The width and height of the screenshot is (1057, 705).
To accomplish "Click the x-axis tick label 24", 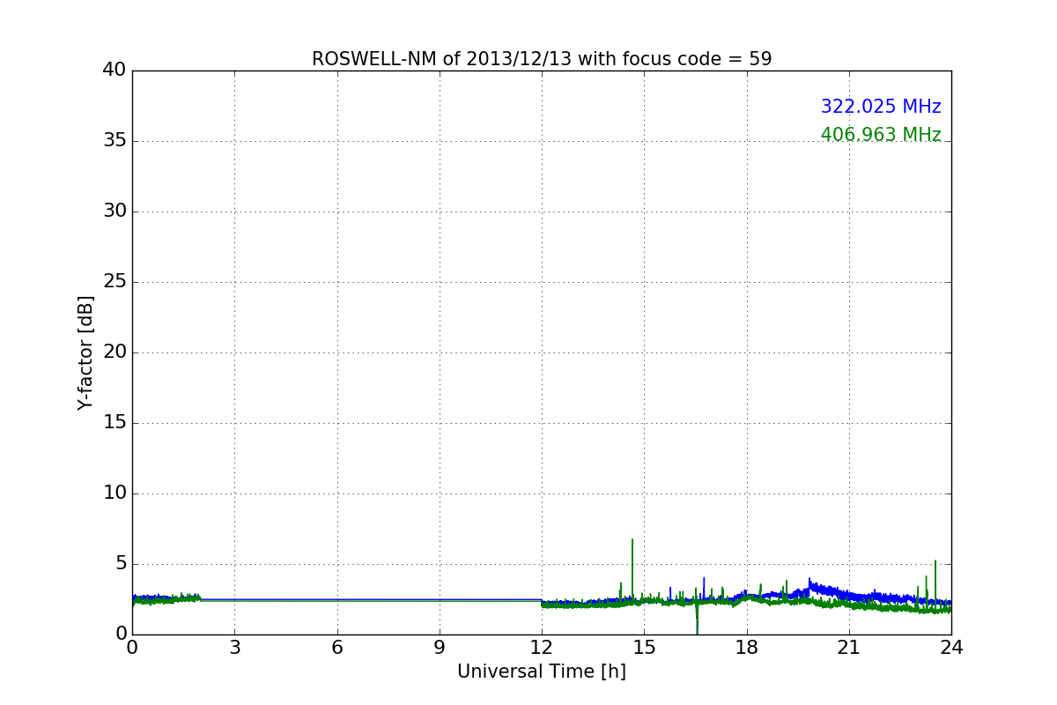I will point(951,648).
